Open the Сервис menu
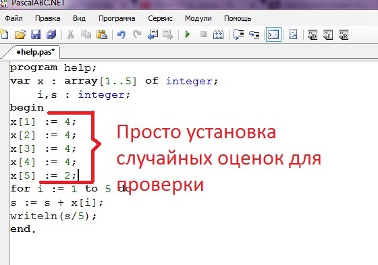Image resolution: width=378 pixels, height=265 pixels. [161, 19]
